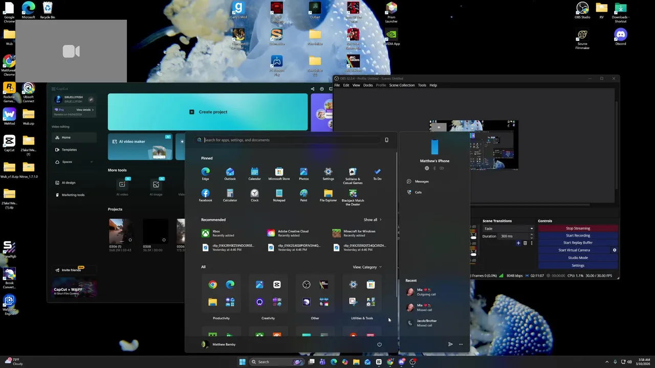Select Templates in CapCut sidebar

74,150
